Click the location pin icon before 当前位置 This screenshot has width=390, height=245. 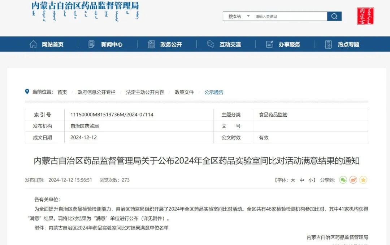click(27, 92)
